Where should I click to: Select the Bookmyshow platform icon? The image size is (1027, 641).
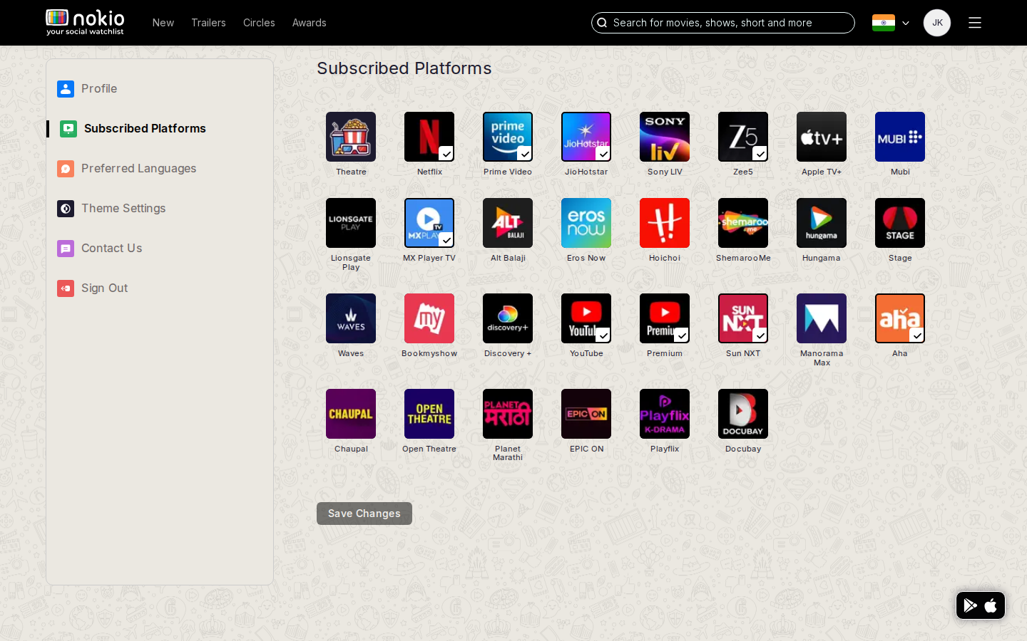coord(429,318)
